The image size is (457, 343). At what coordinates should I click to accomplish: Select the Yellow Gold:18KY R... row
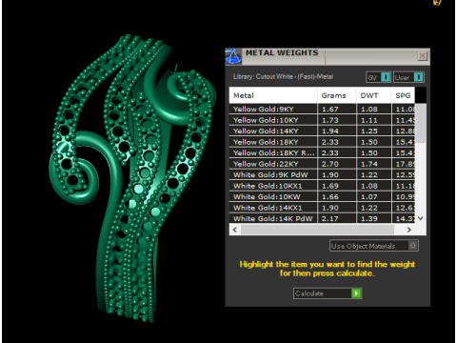[x=322, y=152]
